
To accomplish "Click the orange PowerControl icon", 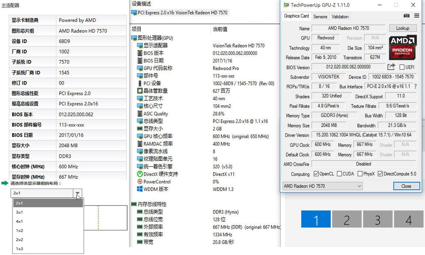I will point(140,182).
